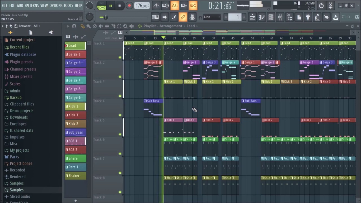The image size is (361, 203).
Task: Click the scissors icon in top toolbar
Action: click(x=331, y=5)
